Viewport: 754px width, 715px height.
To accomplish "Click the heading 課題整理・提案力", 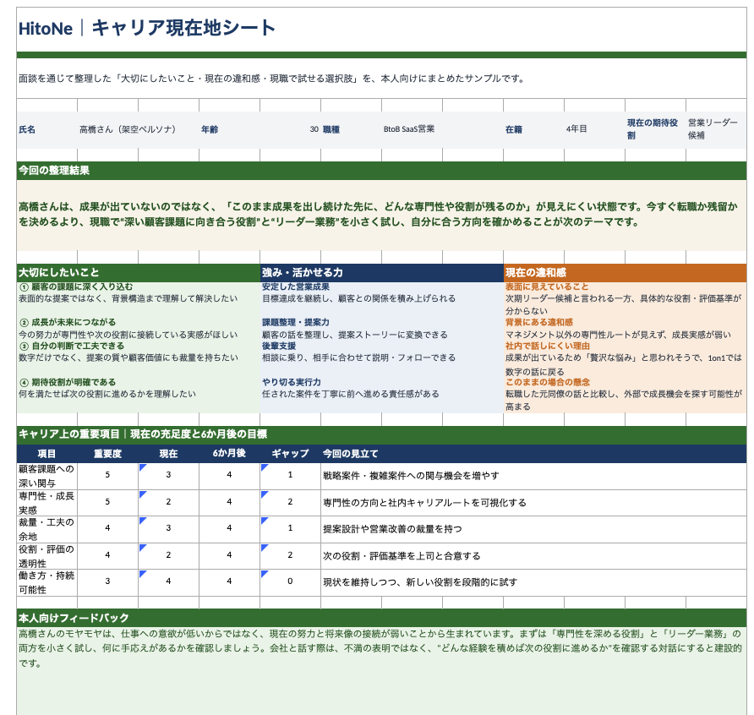I will 296,322.
